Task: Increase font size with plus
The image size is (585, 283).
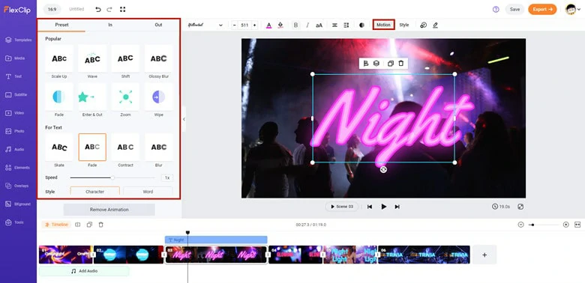Action: click(x=254, y=25)
